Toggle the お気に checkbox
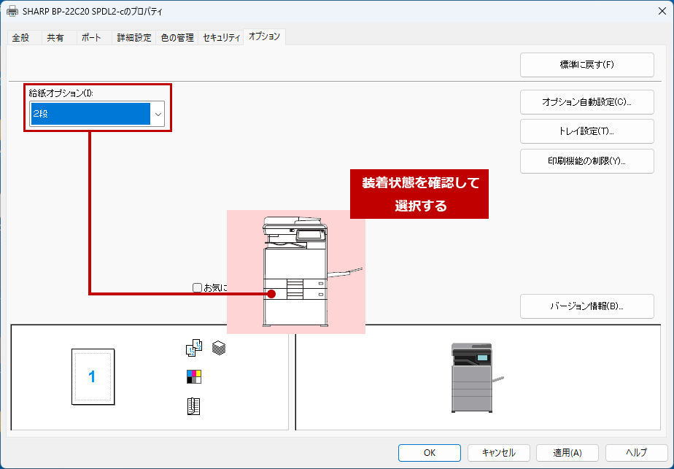Viewport: 674px width, 469px height. tap(197, 288)
